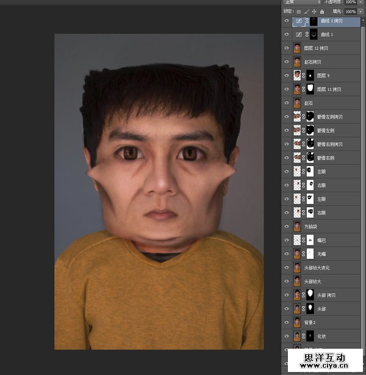Click the lock transparent pixels icon

point(300,11)
